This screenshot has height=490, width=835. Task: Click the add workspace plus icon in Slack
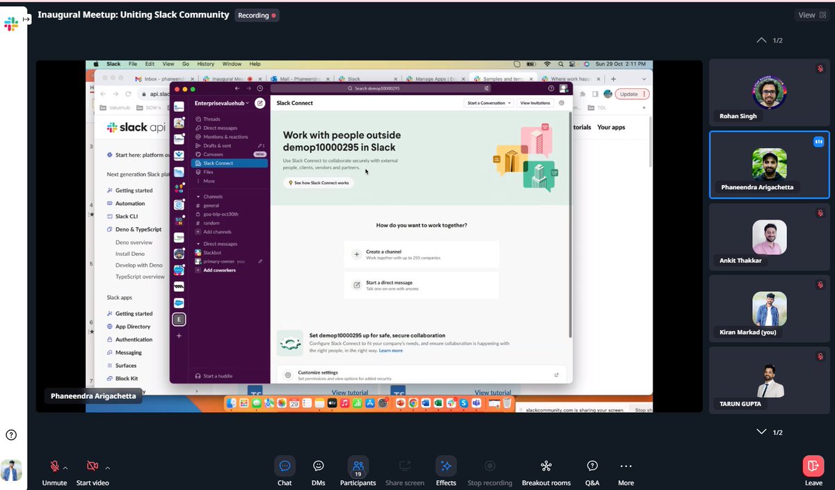click(x=179, y=336)
